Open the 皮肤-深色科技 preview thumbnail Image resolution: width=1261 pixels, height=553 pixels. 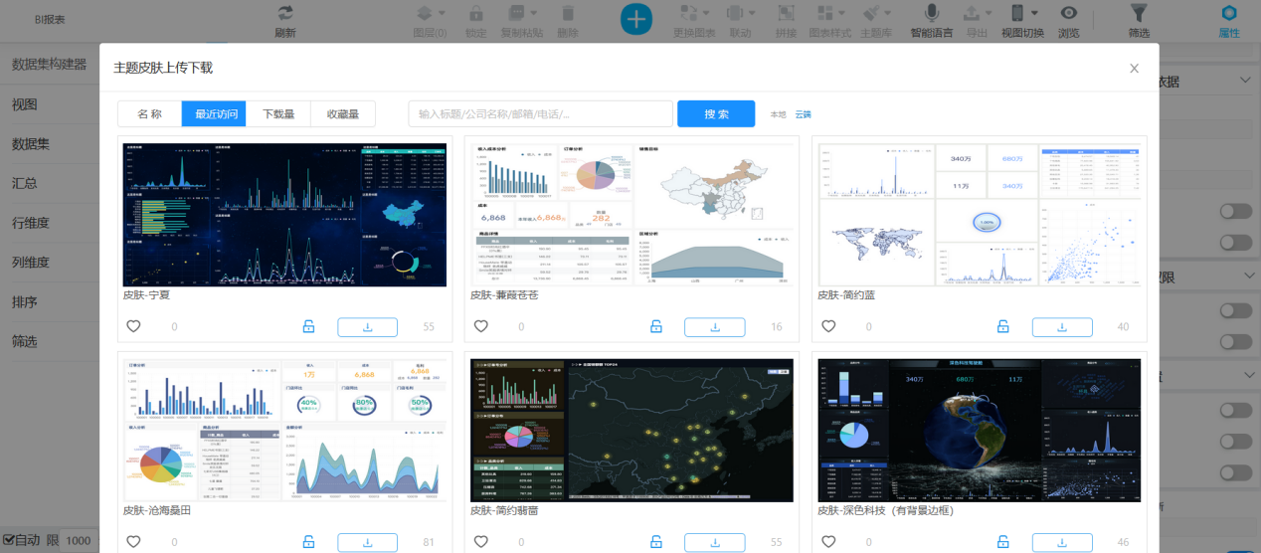pyautogui.click(x=980, y=430)
